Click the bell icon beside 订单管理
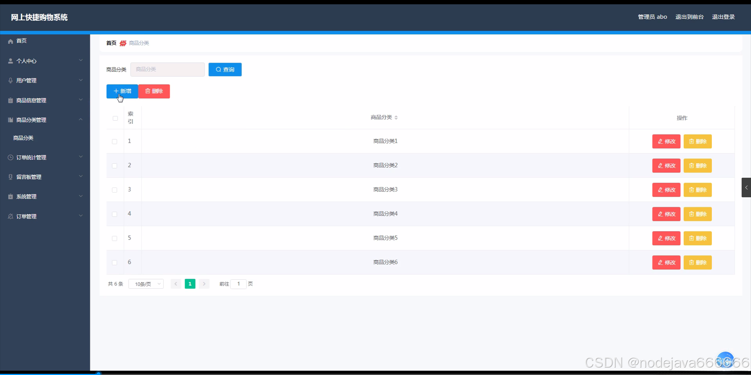The width and height of the screenshot is (751, 375). (11, 216)
